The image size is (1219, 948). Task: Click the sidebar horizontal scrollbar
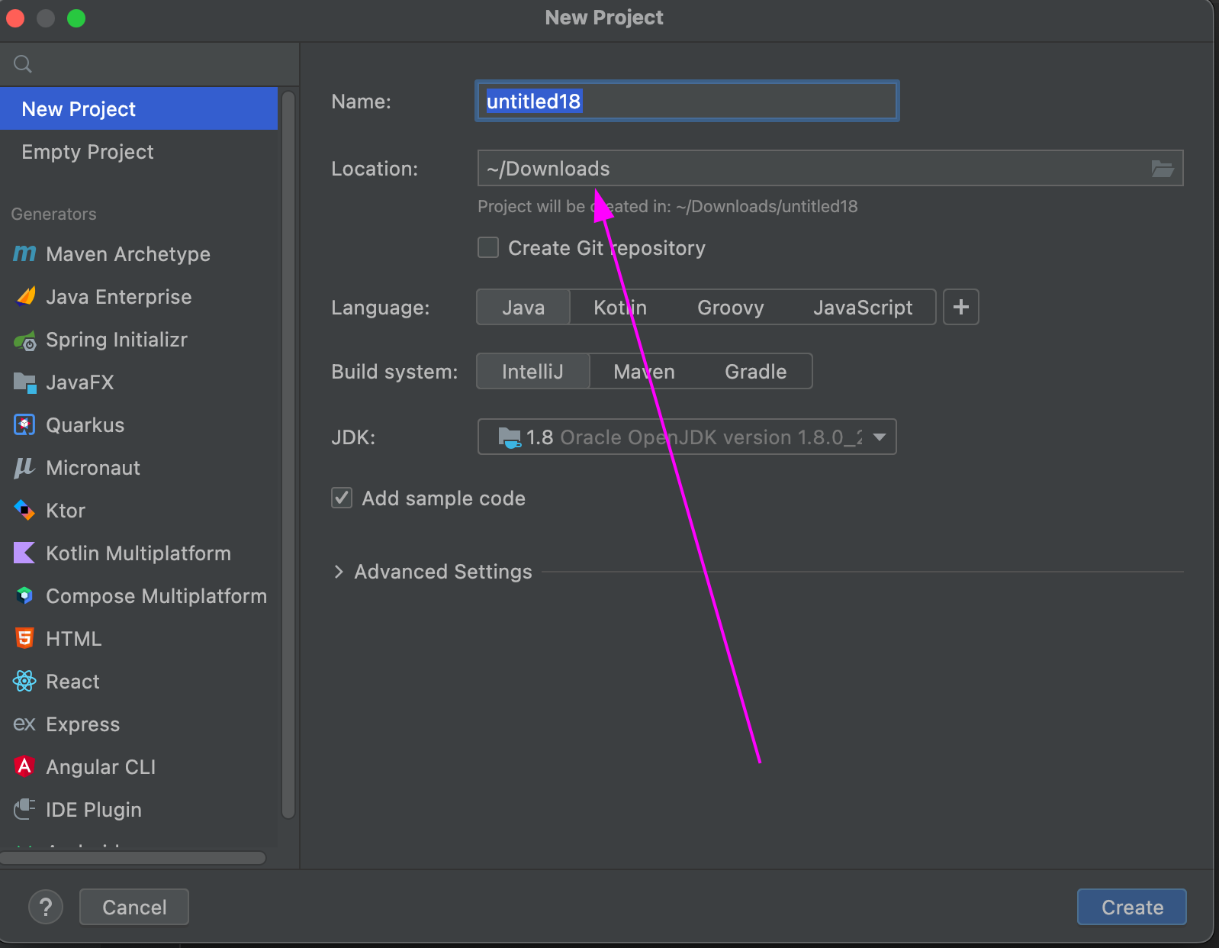[133, 858]
